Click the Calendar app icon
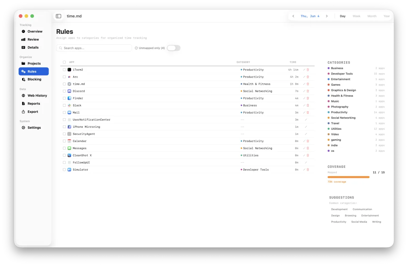This screenshot has width=408, height=266. [69, 141]
